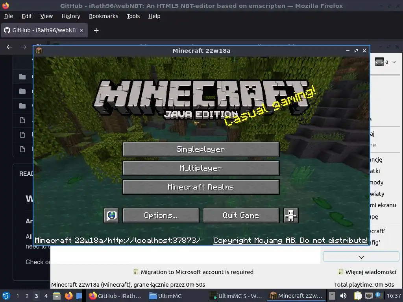
Task: Open the File menu in Firefox
Action: point(9,16)
